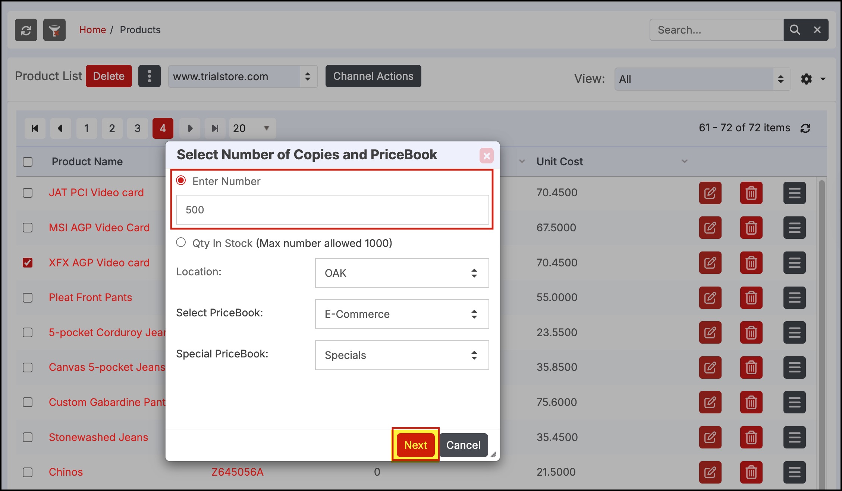Click the trash icon for MSI AGP Video Card
The image size is (842, 491).
pos(751,228)
